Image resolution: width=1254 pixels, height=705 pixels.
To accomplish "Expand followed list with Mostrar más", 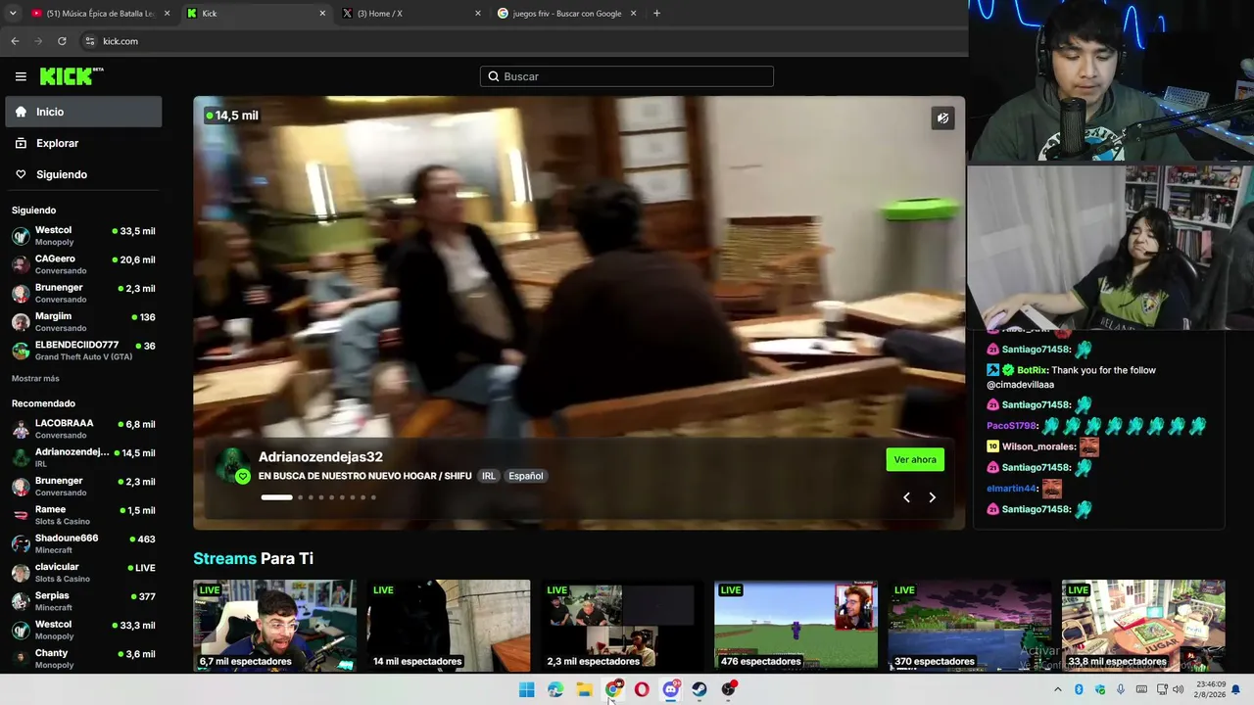I will (35, 379).
